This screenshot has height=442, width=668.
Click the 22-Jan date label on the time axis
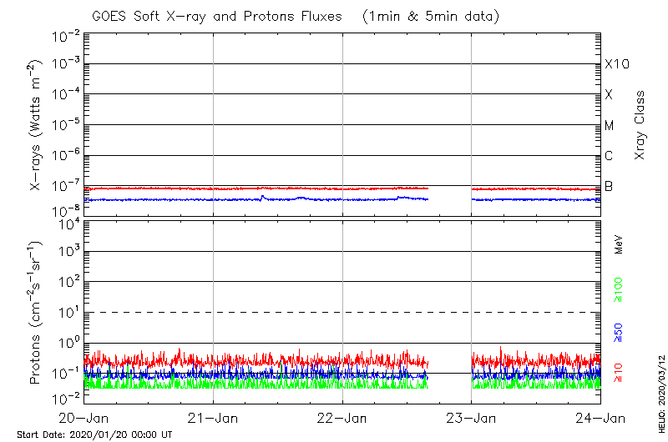point(342,418)
